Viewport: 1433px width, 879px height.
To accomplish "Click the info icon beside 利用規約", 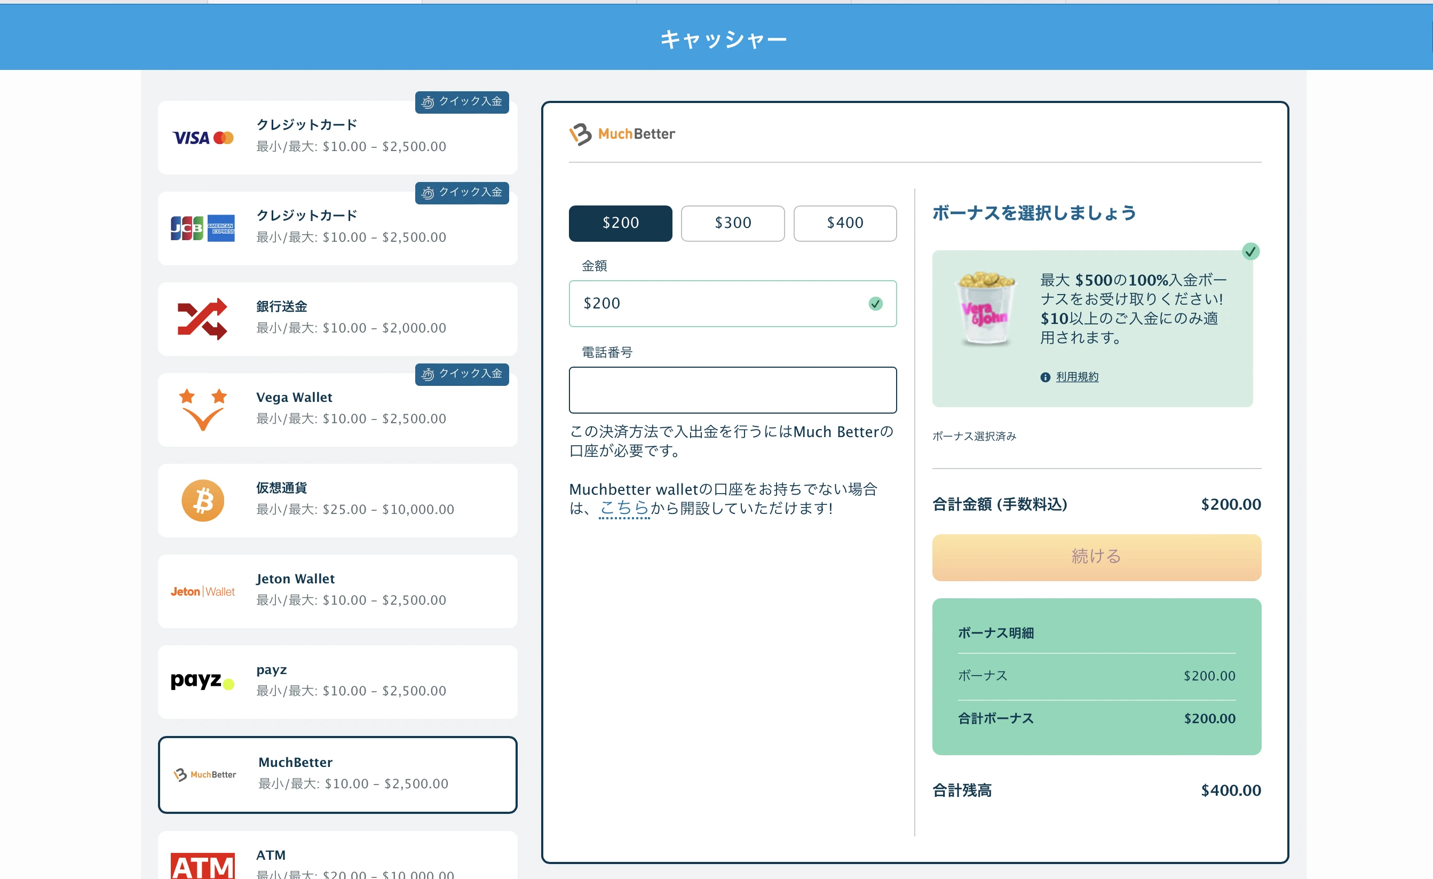I will coord(1045,377).
